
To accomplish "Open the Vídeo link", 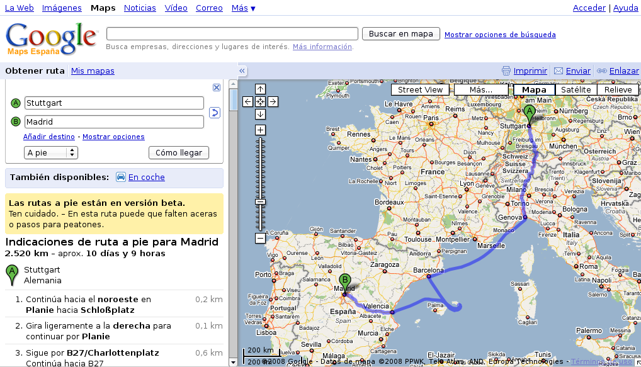I will (176, 8).
